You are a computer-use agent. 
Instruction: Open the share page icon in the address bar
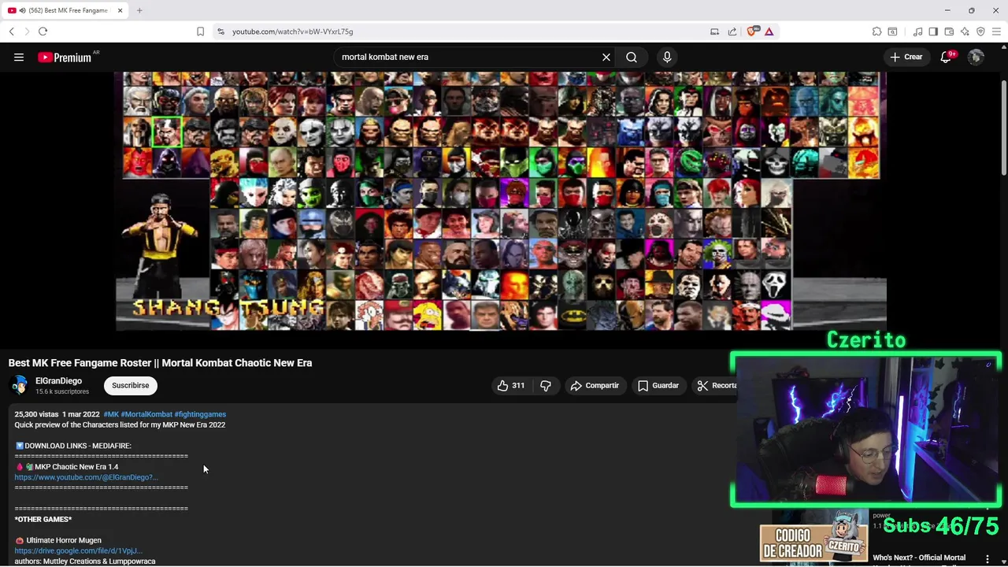(732, 31)
